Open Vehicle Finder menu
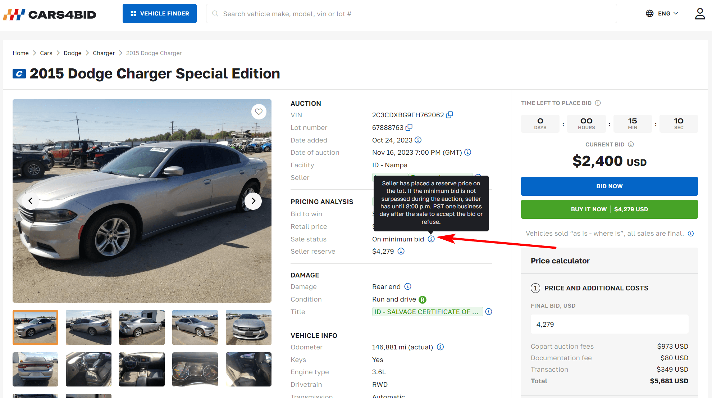This screenshot has height=398, width=712. coord(159,14)
